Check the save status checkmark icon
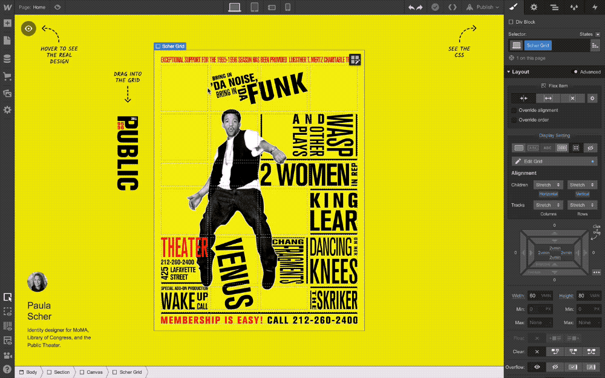Image resolution: width=605 pixels, height=378 pixels. 435,7
